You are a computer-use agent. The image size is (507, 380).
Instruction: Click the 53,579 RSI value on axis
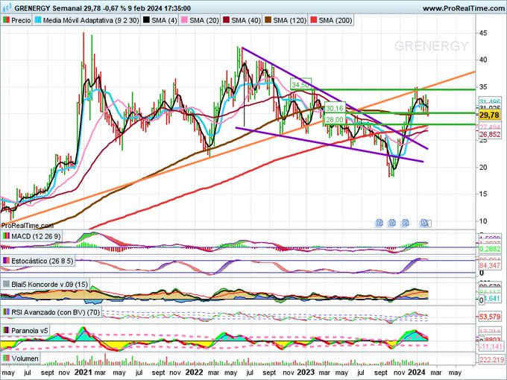[x=490, y=317]
